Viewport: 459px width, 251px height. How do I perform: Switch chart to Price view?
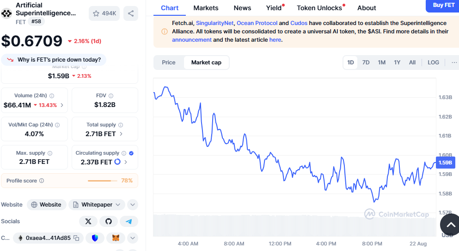(169, 63)
